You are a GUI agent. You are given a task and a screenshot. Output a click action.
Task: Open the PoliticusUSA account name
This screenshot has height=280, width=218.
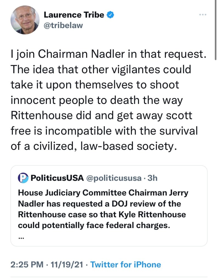(57, 178)
